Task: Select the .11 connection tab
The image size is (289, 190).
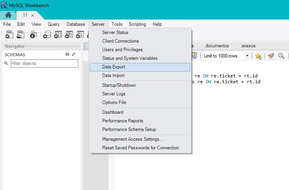Action: [24, 15]
